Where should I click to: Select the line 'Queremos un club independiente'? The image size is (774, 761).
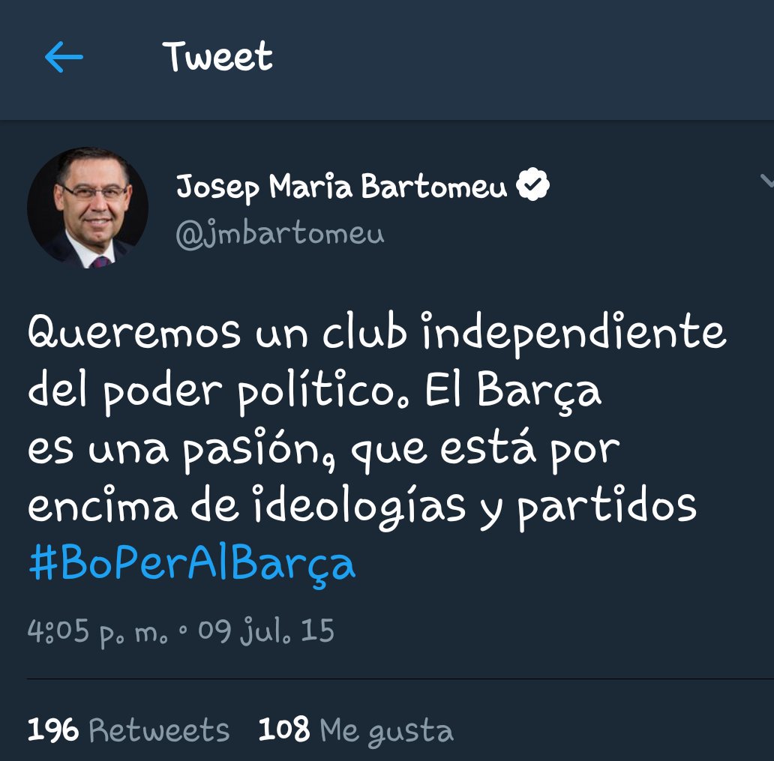[377, 333]
